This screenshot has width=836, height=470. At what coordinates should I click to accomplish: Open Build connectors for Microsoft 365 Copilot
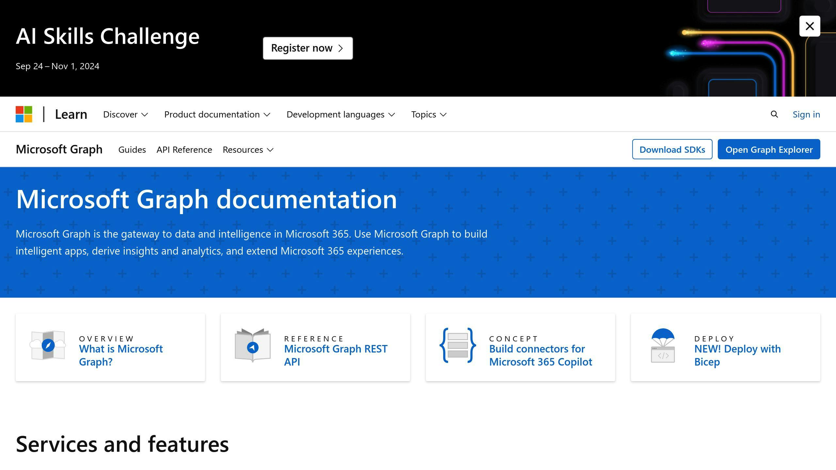point(540,355)
